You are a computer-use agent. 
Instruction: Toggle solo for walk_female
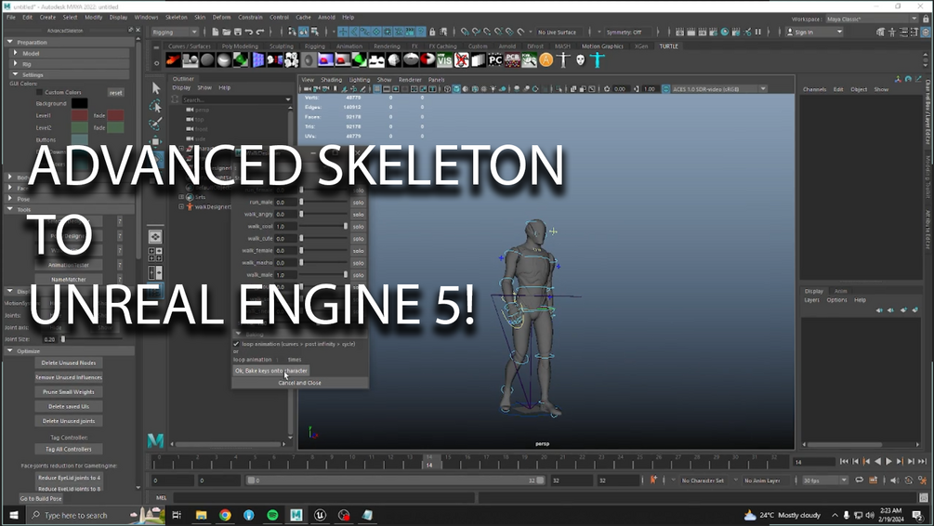click(358, 251)
